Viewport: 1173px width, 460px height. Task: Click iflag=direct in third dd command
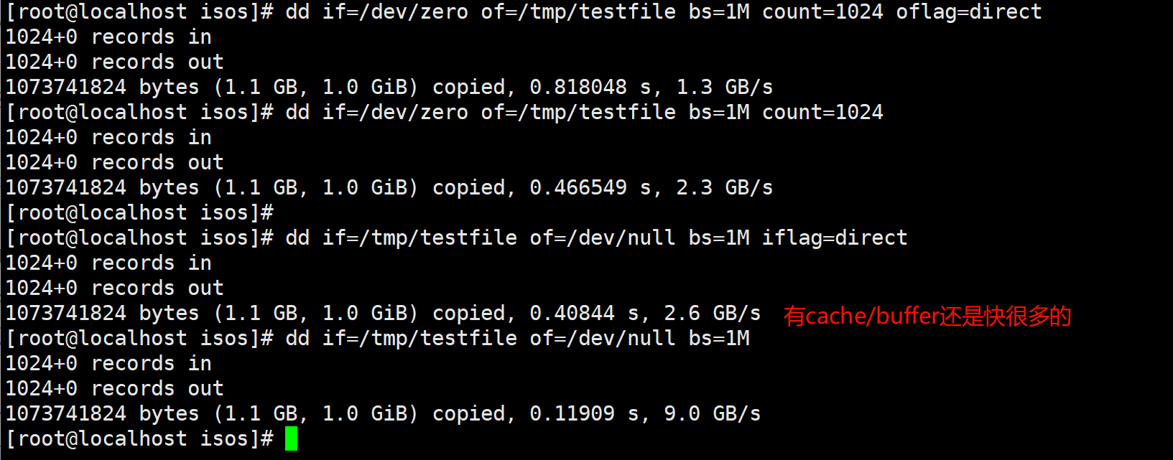tap(834, 238)
